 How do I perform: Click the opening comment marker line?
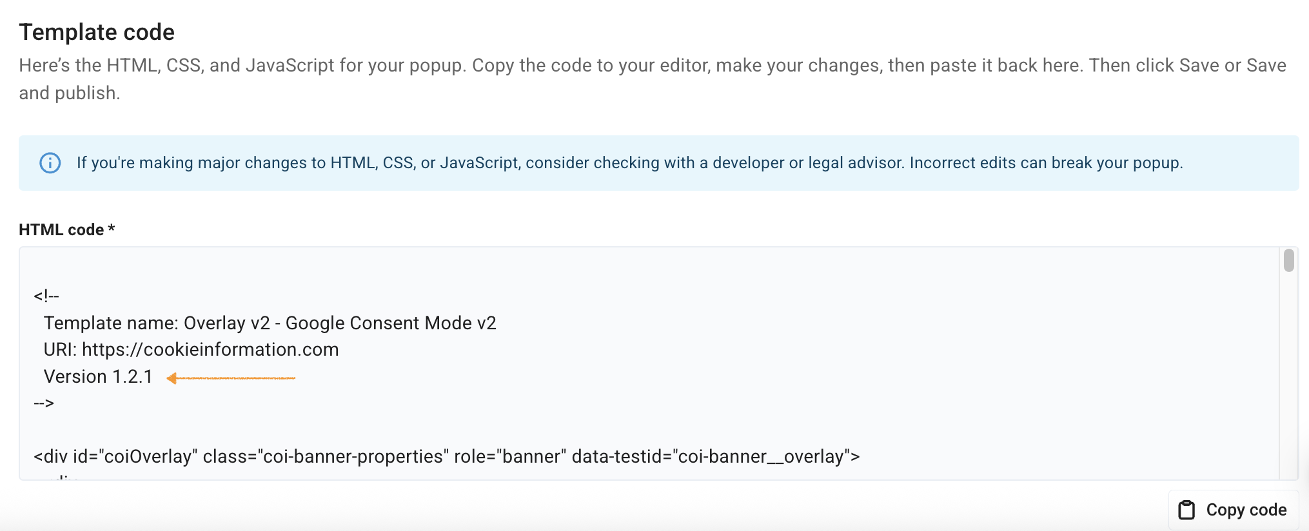click(x=46, y=296)
